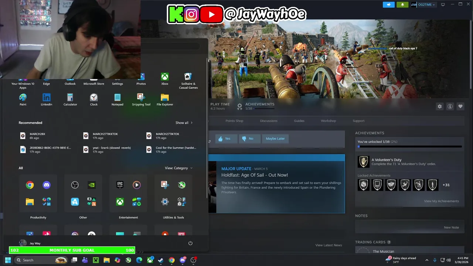Viewport: 473px width, 266px height.
Task: Open clock showing 4:45 PM
Action: pyautogui.click(x=463, y=260)
